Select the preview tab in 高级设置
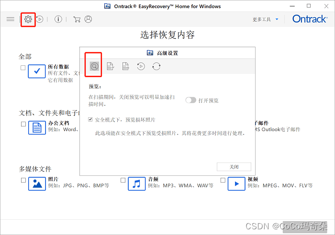The image size is (335, 235). [x=94, y=66]
